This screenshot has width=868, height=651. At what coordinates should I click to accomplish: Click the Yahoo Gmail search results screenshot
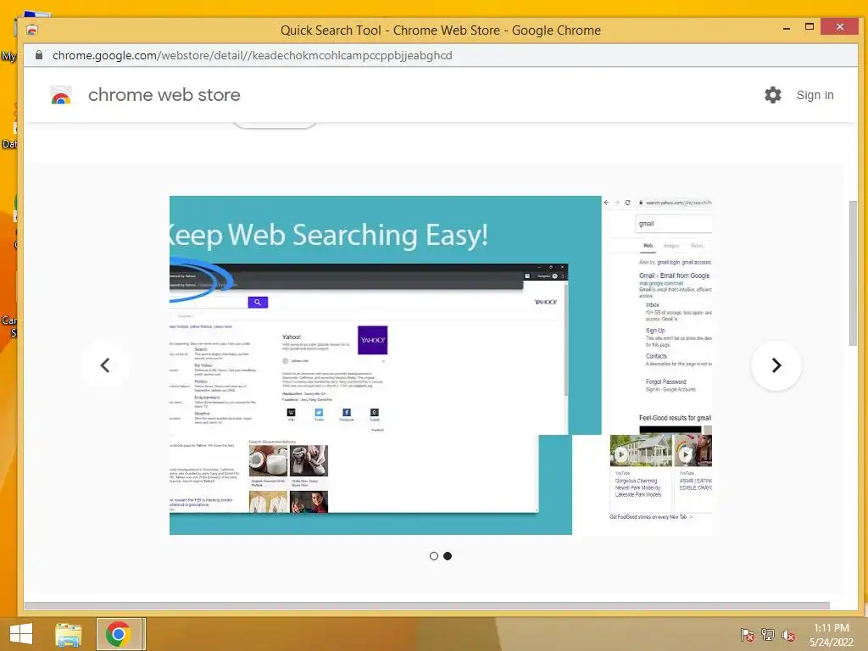(657, 365)
